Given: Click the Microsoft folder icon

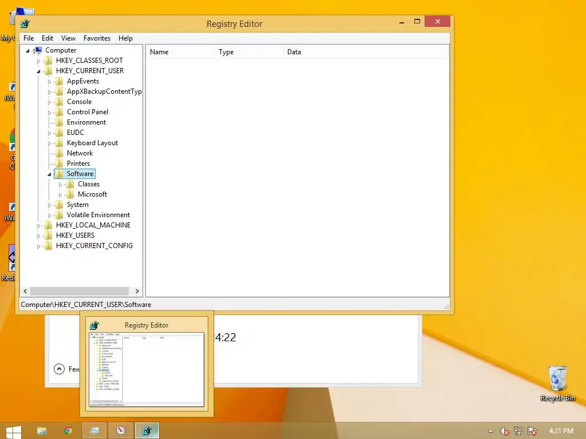Looking at the screenshot, I should [70, 194].
